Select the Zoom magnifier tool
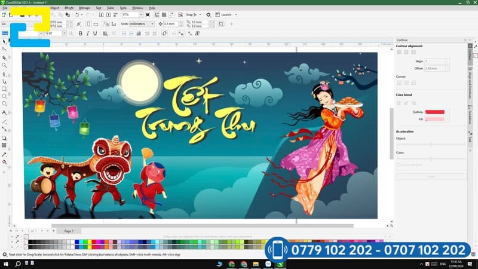This screenshot has height=269, width=478. click(x=4, y=66)
